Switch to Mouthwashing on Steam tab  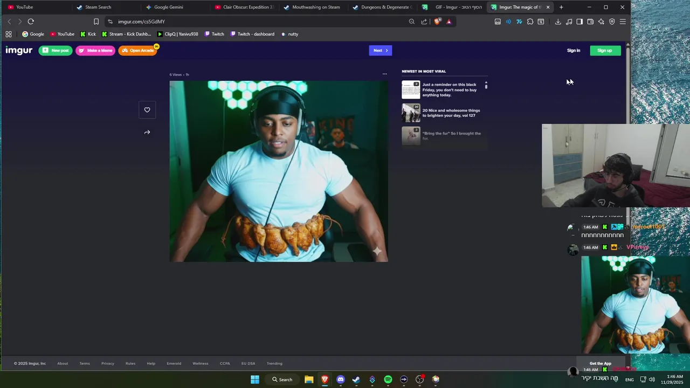313,7
